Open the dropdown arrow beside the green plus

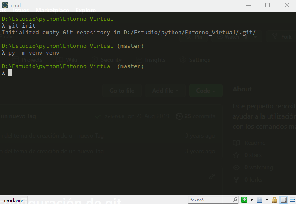pyautogui.click(x=251, y=200)
